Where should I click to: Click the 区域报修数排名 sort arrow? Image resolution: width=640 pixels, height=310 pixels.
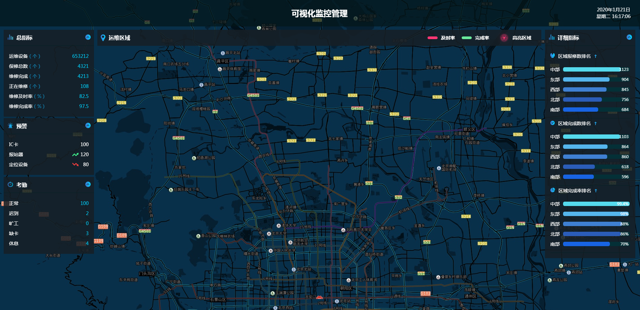(596, 56)
